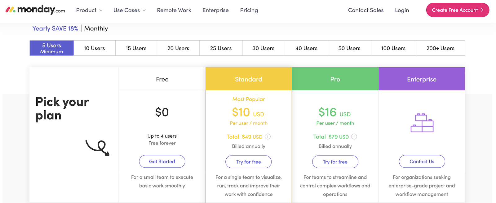Click Create Free Account button
This screenshot has width=496, height=203.
pyautogui.click(x=458, y=10)
